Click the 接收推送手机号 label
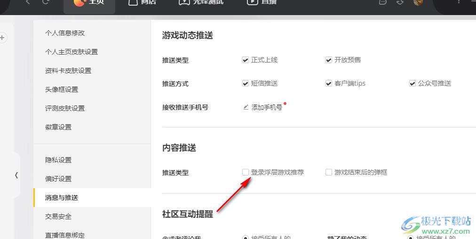476x239 pixels. click(x=185, y=107)
